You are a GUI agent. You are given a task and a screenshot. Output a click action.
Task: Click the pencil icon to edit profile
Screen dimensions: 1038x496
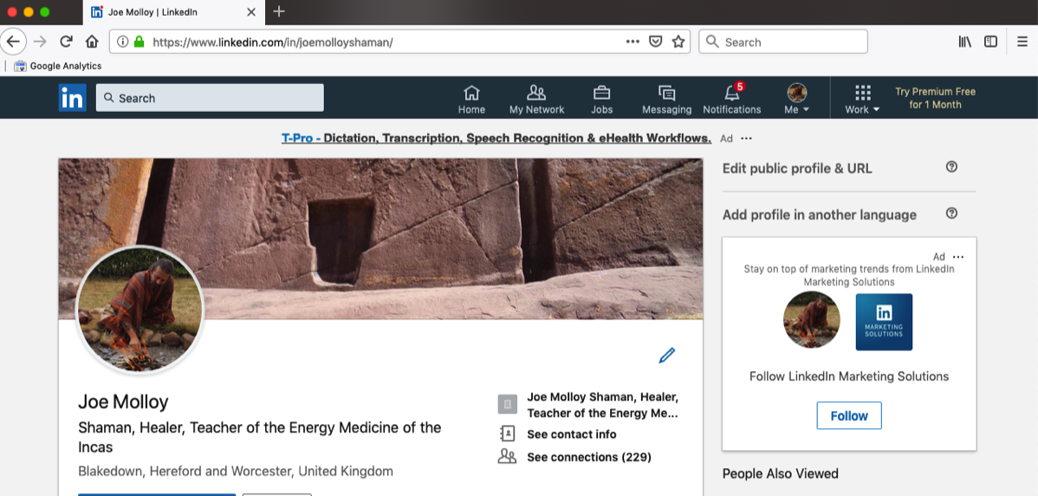666,356
